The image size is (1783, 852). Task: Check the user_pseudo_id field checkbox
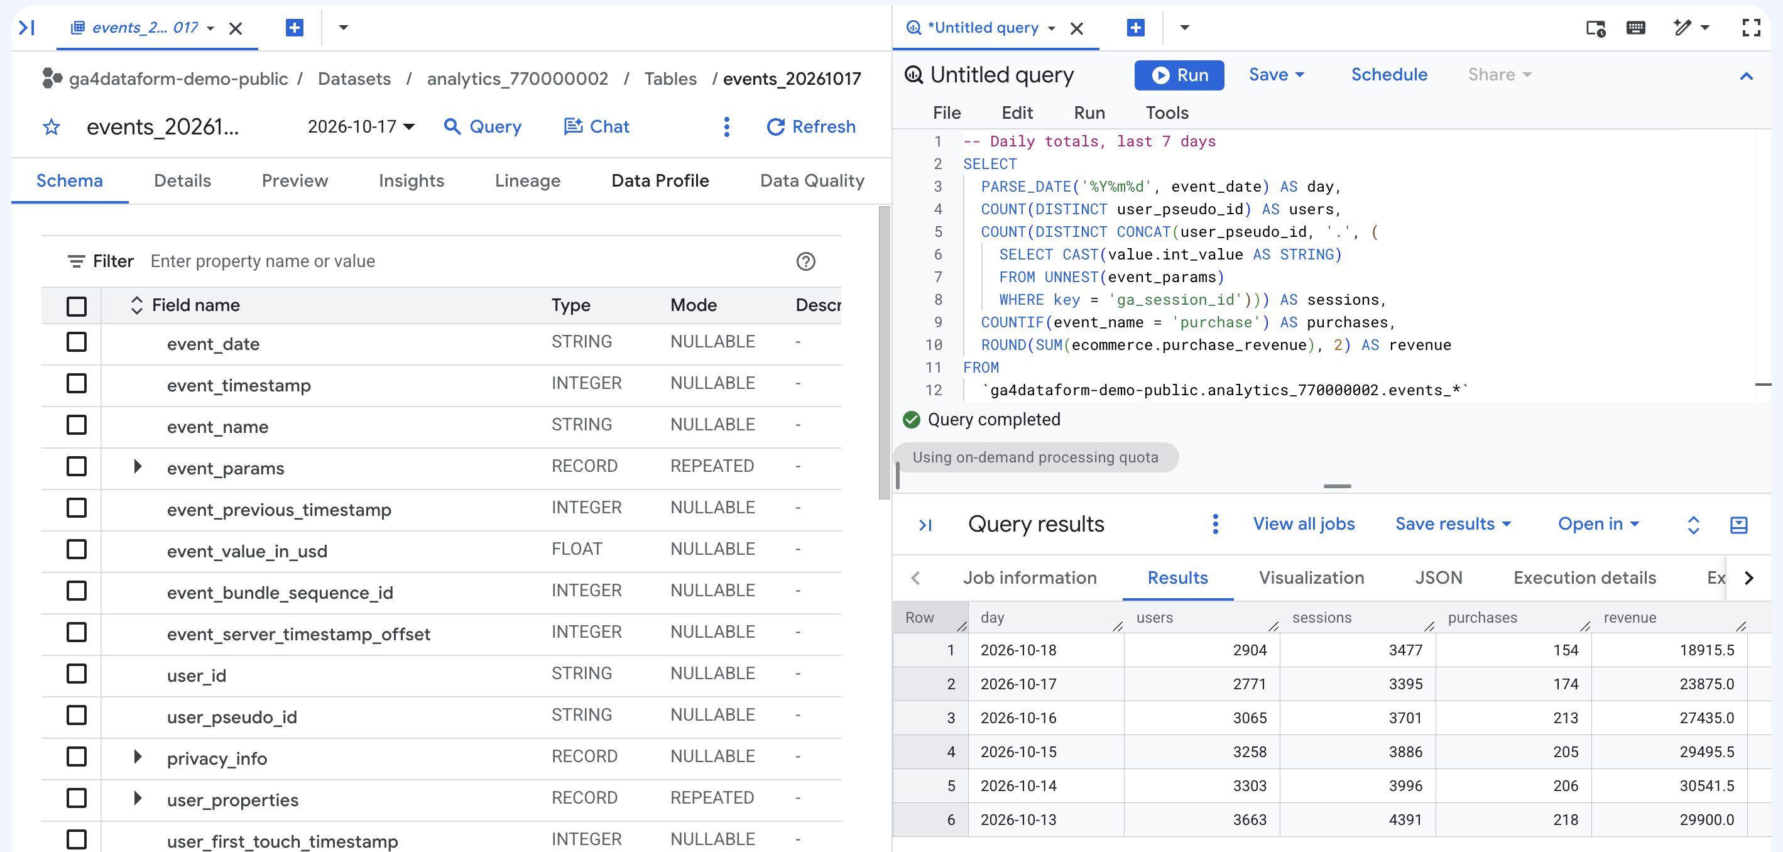pos(77,716)
